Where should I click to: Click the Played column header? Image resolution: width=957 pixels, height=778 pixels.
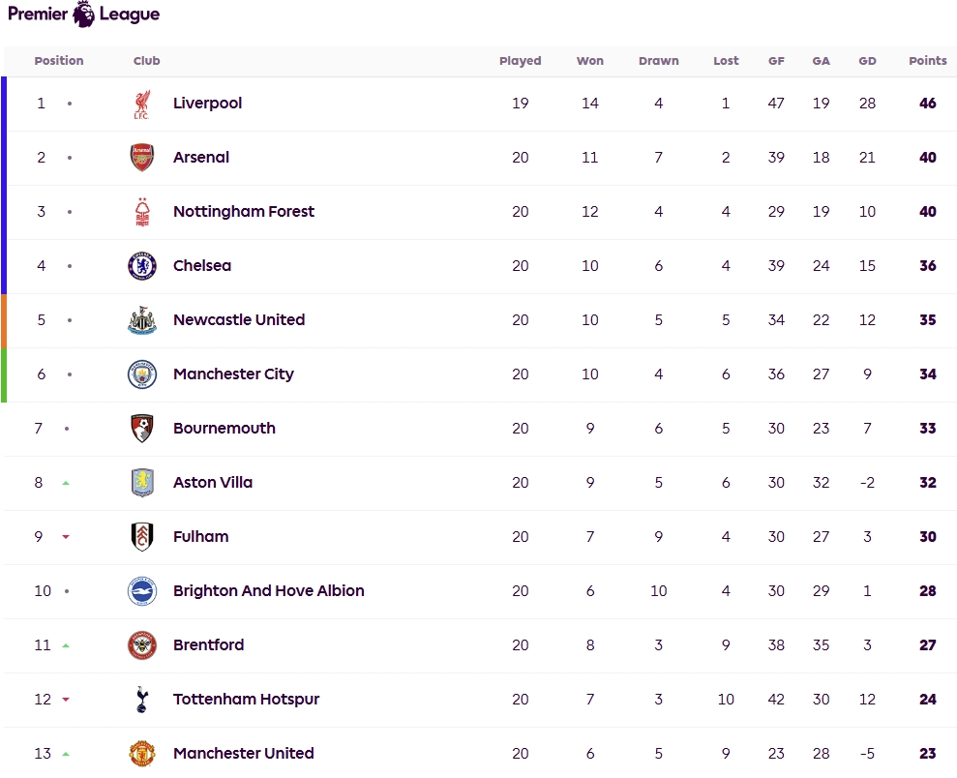click(x=520, y=61)
